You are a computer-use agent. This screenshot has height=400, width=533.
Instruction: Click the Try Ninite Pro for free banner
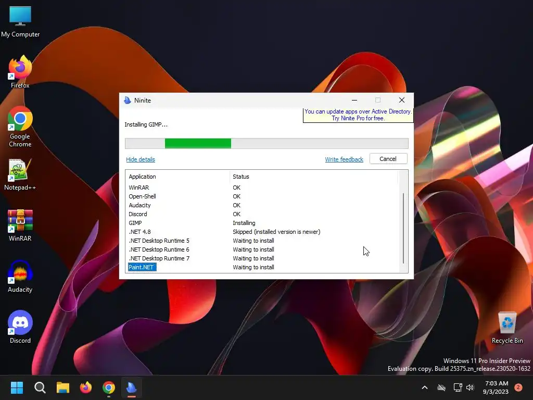click(358, 115)
